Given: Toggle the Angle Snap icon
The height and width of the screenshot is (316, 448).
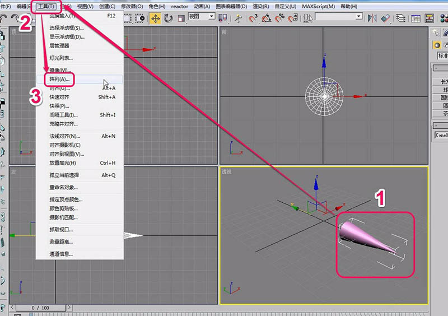Looking at the screenshot, I should click(267, 18).
